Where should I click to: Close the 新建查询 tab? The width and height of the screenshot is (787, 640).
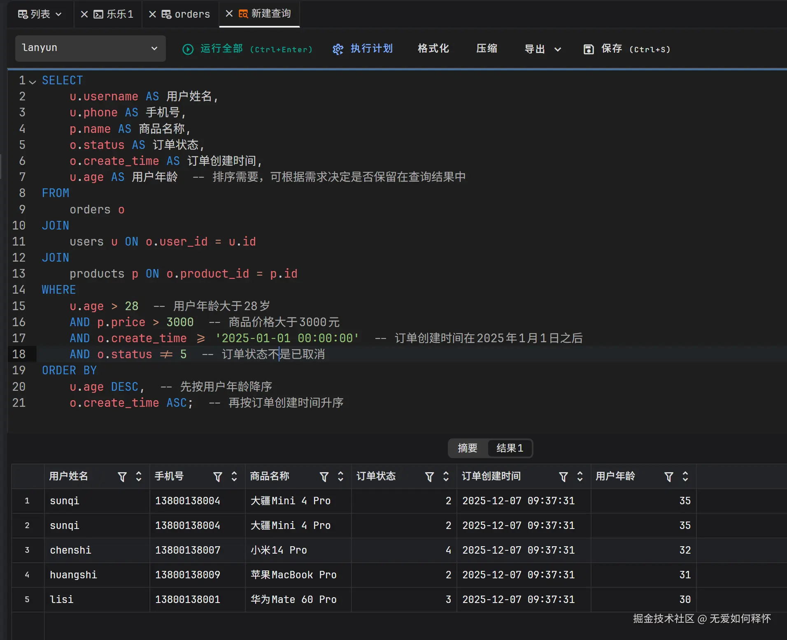pos(229,14)
